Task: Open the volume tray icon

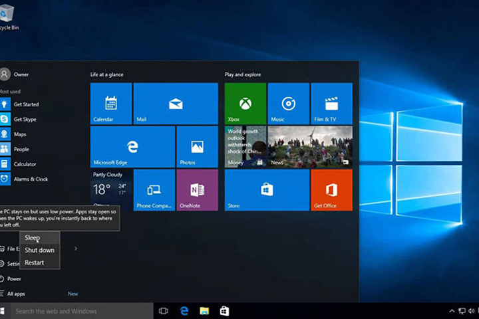Action: [x=472, y=311]
